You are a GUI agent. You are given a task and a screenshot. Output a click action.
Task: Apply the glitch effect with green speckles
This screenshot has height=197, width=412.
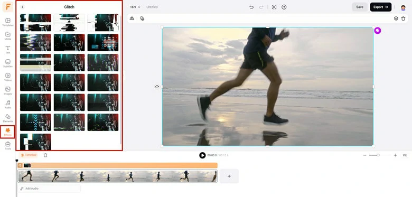(103, 123)
